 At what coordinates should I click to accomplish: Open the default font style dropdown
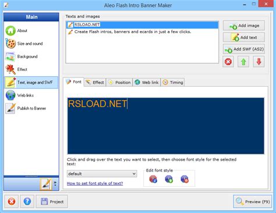click(102, 173)
